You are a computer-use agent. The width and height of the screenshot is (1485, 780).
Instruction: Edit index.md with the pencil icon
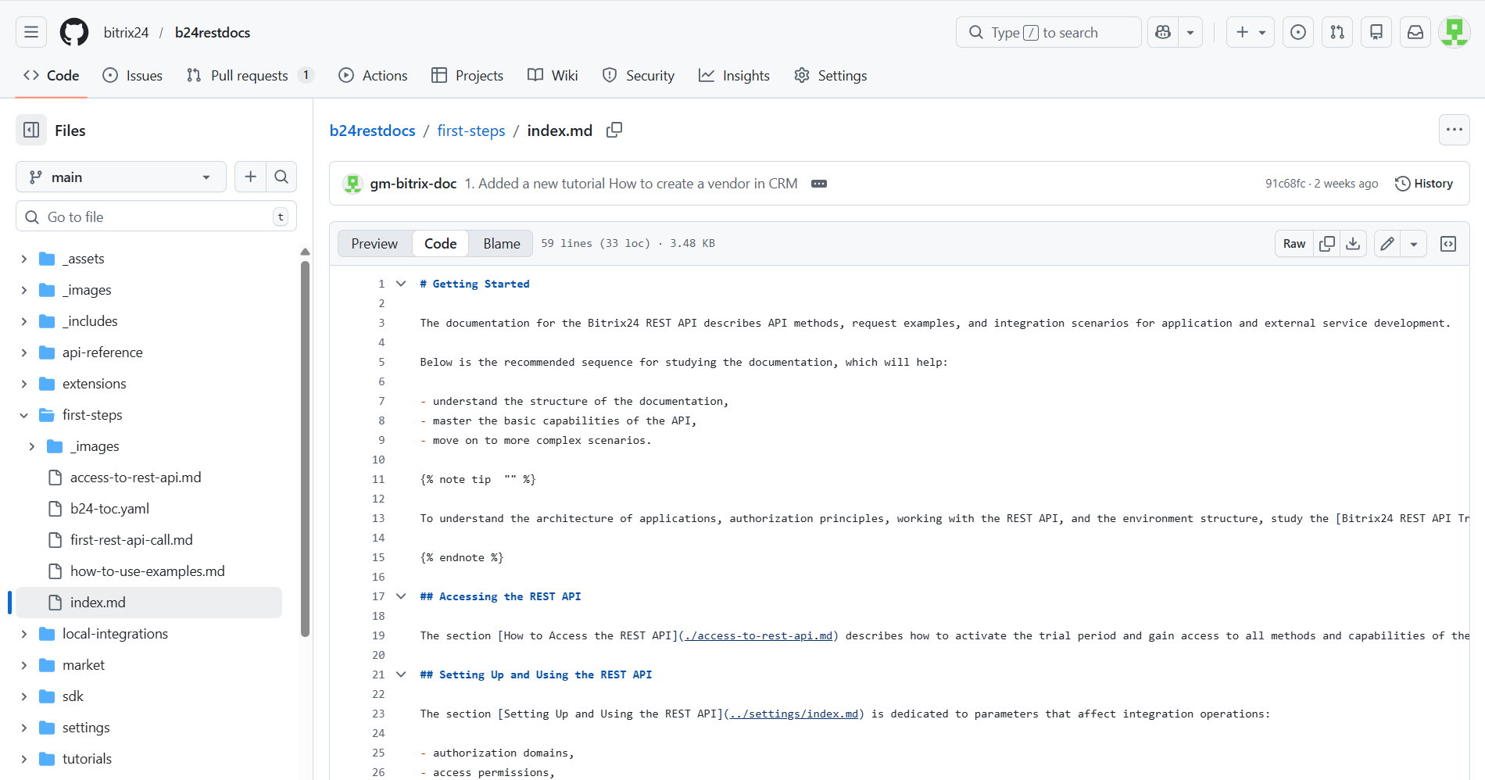click(x=1387, y=243)
